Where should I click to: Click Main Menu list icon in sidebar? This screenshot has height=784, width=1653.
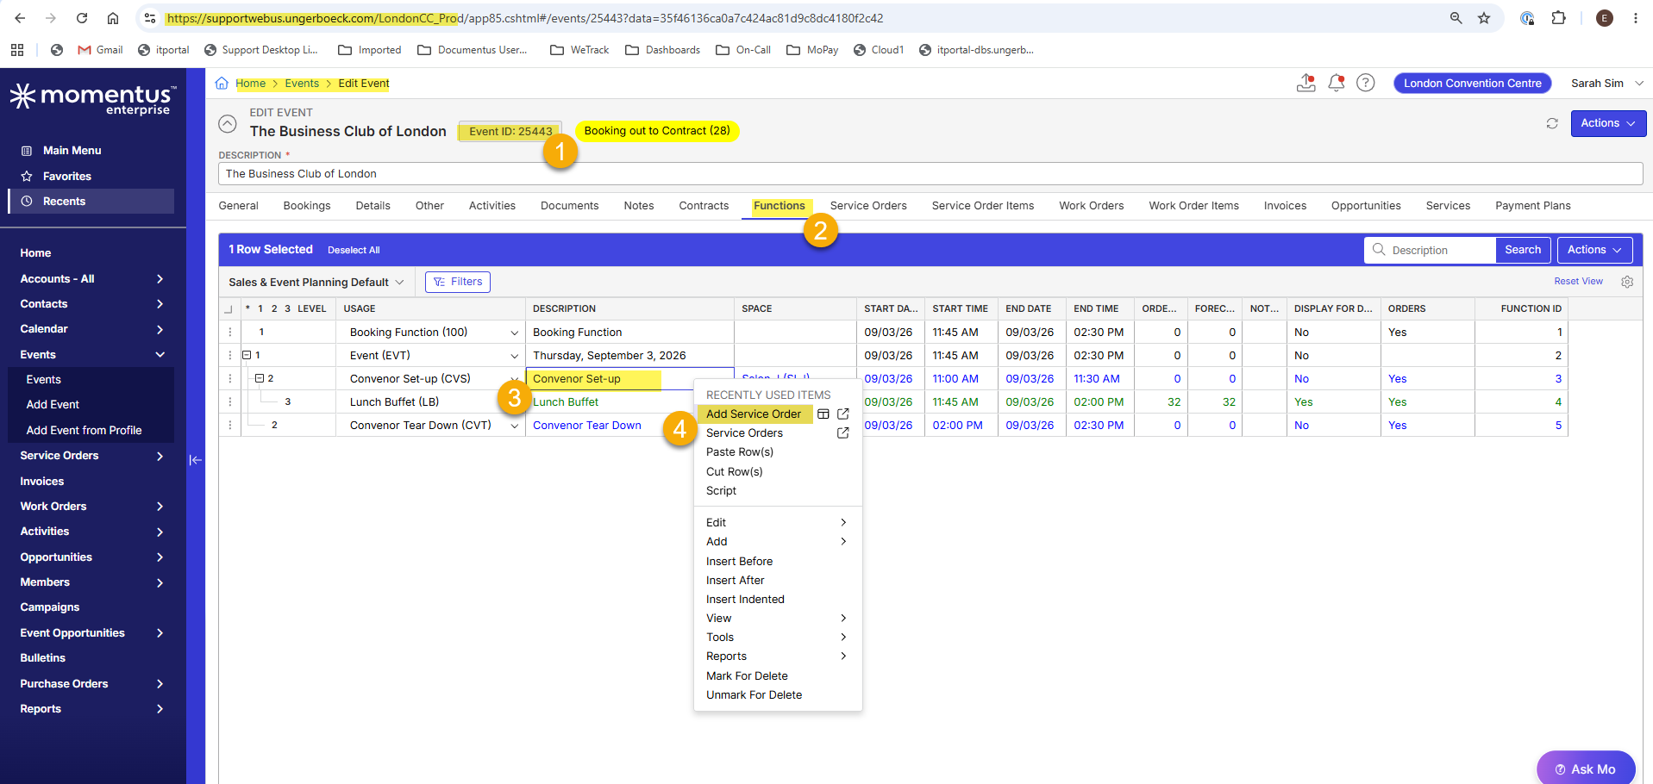point(27,151)
